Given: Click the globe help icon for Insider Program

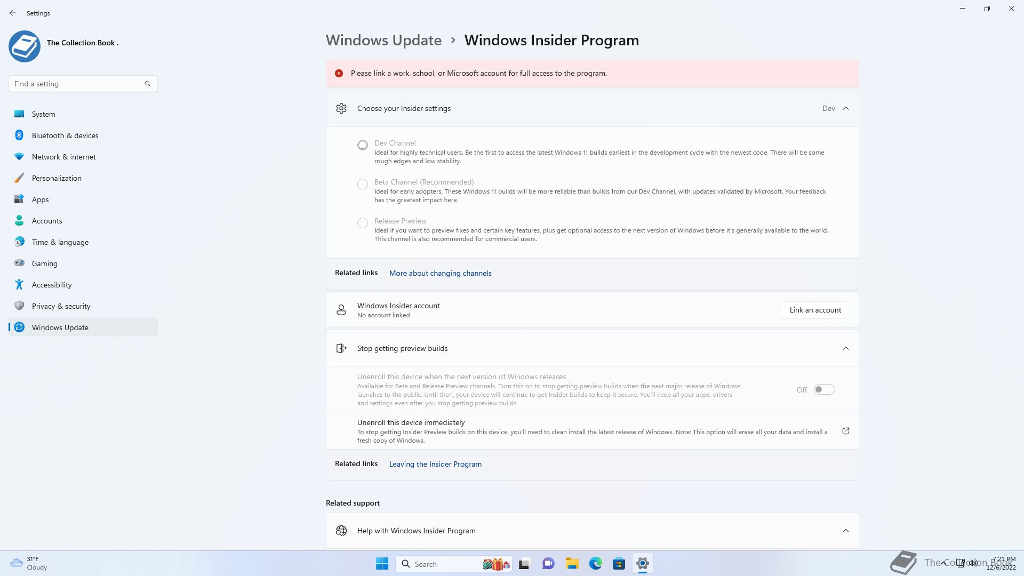Looking at the screenshot, I should click(x=341, y=531).
